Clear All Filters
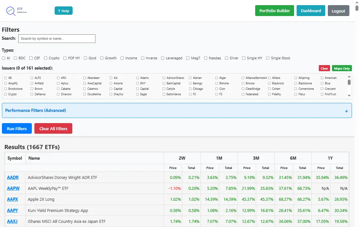Viewport: 359px width, 227px height. click(x=53, y=128)
